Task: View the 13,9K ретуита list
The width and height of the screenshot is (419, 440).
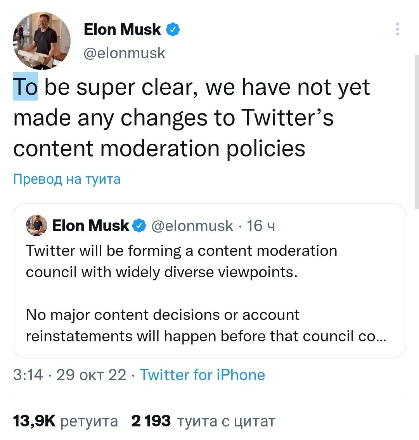Action: pyautogui.click(x=65, y=421)
